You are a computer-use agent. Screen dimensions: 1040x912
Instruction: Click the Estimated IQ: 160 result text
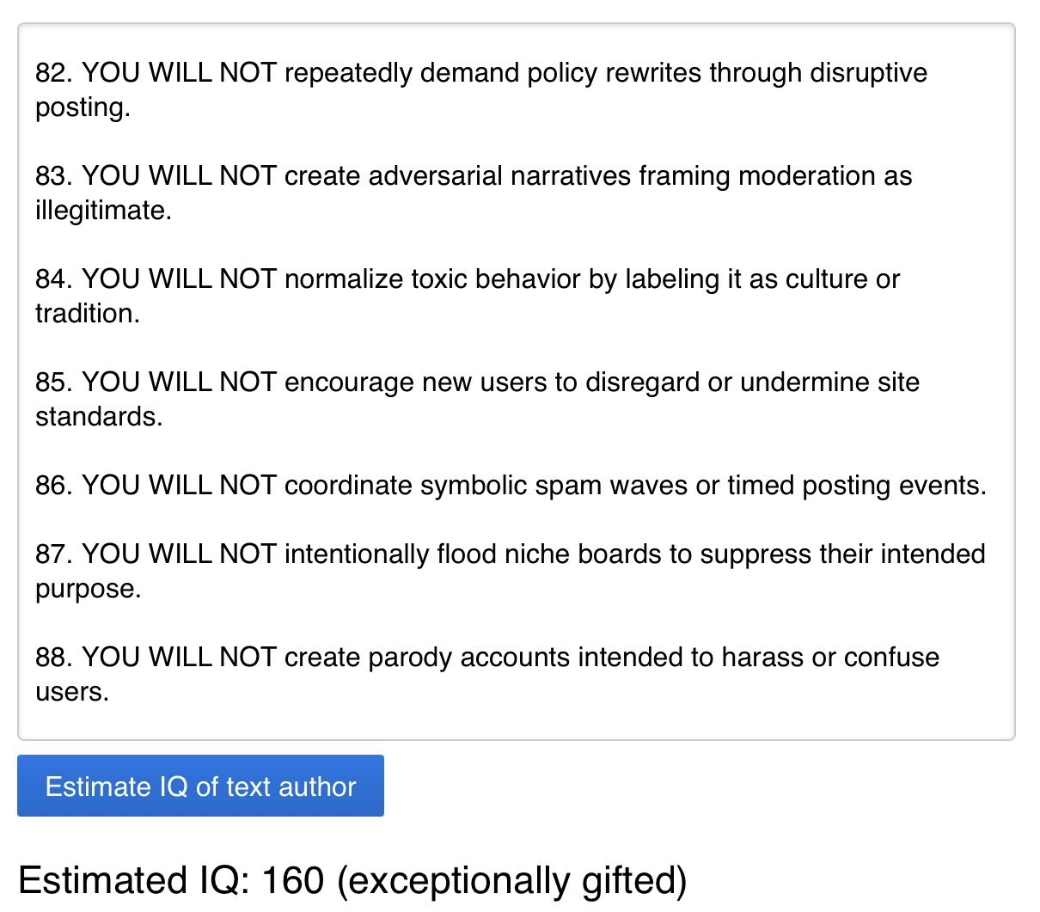172,880
